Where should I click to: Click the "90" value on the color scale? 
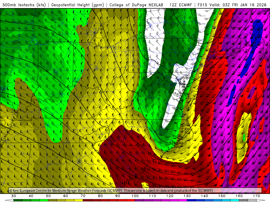point(118,196)
